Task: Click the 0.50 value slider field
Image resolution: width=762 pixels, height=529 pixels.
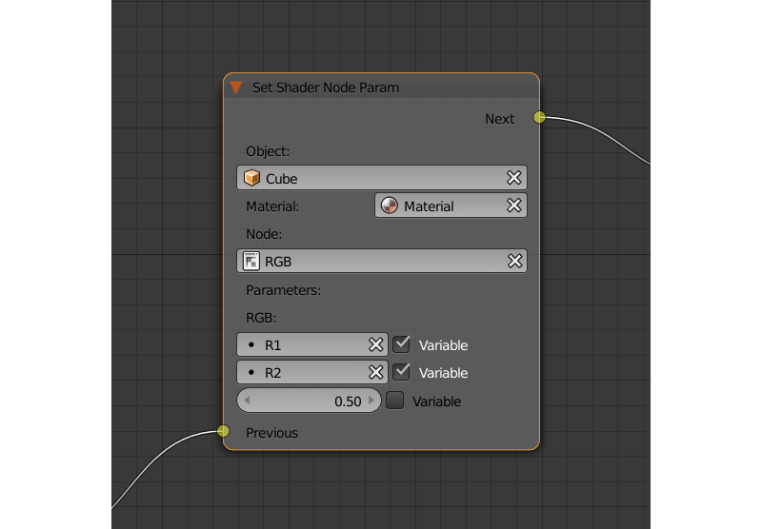Action: pos(310,401)
